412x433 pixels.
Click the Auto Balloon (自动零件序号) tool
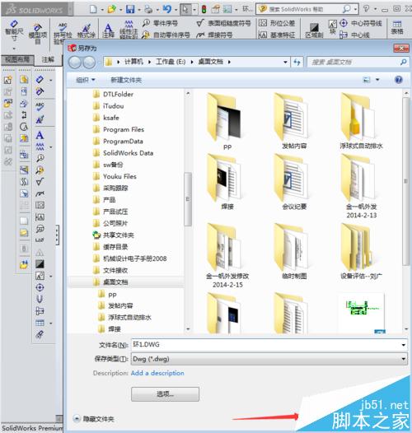[166, 35]
